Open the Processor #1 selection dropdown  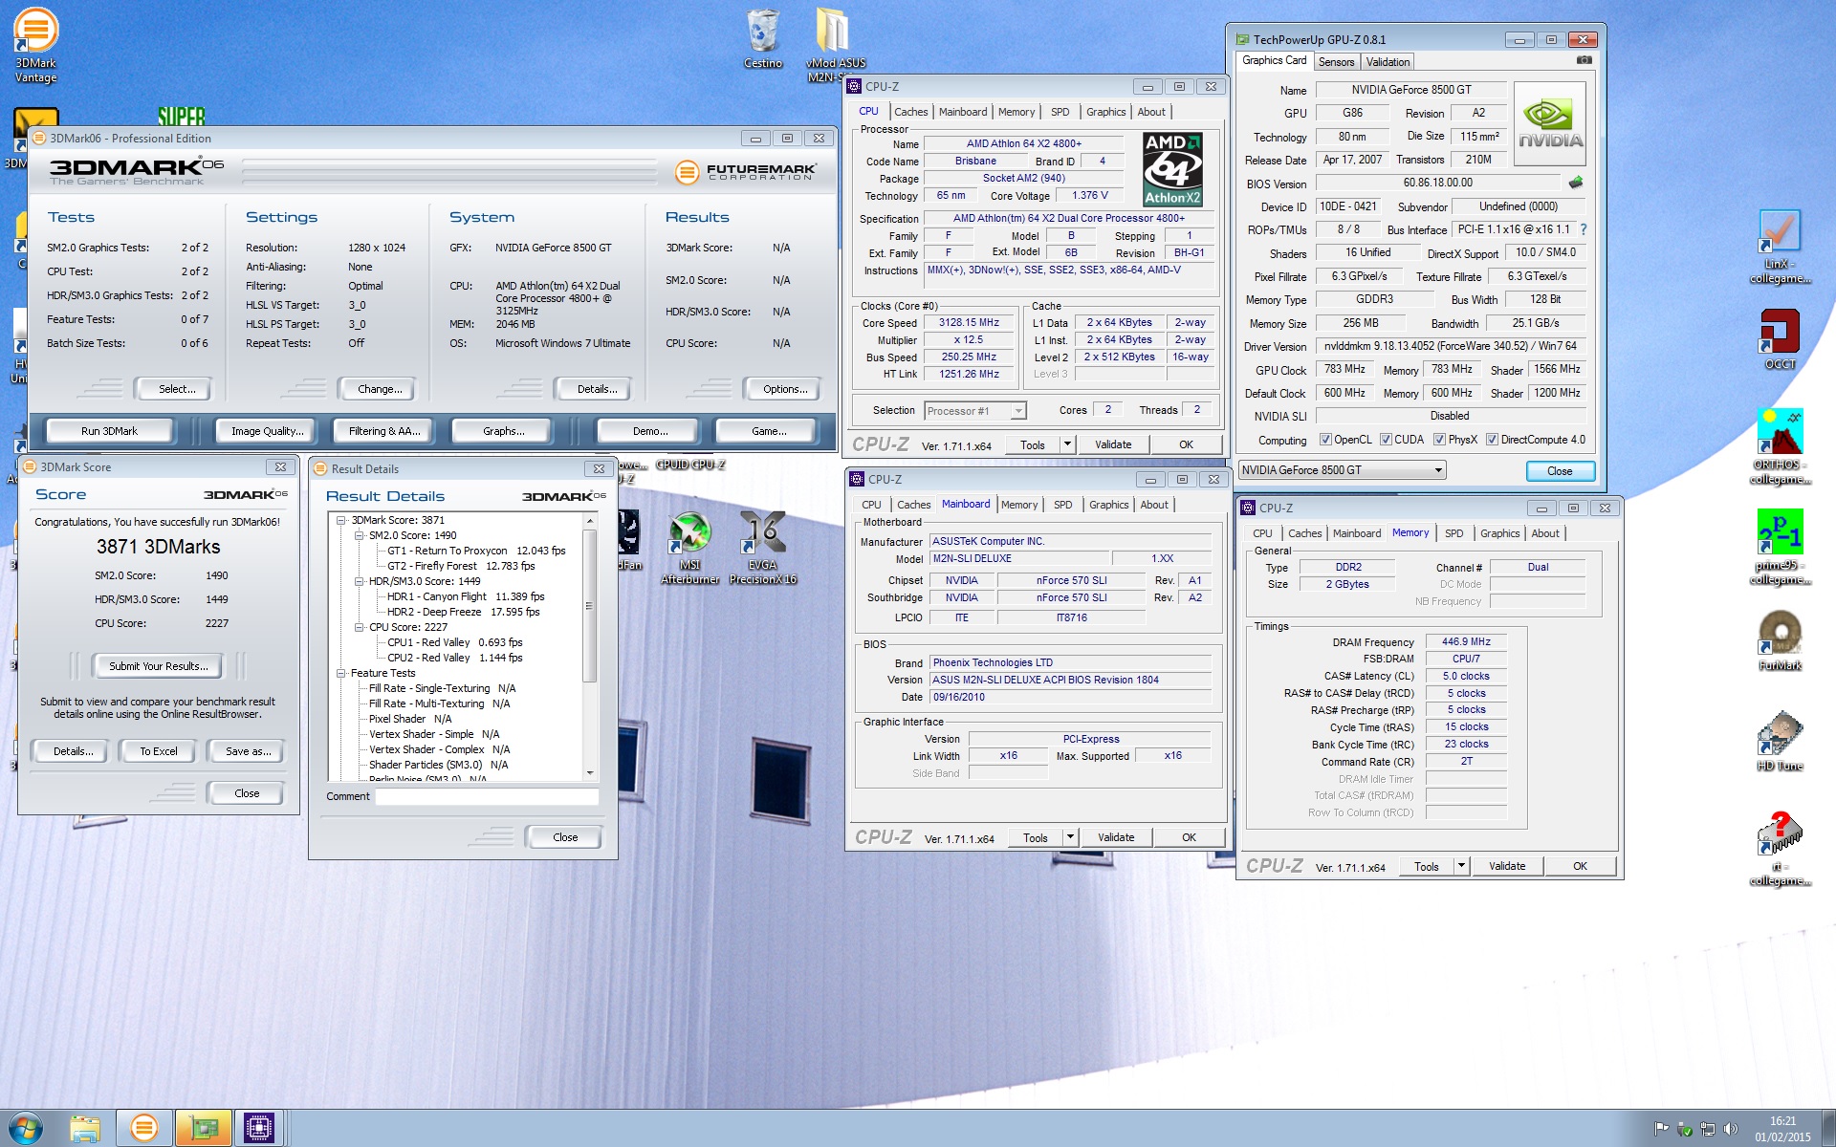coord(975,411)
